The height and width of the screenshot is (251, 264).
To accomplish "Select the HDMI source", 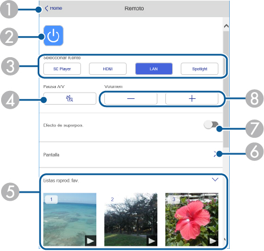I will [108, 69].
